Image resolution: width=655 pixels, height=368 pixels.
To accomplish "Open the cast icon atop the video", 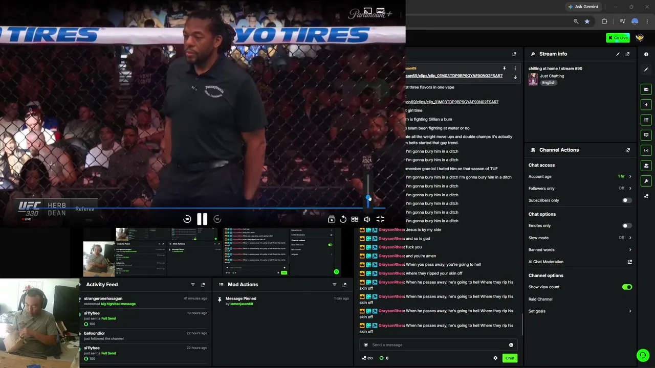I will [x=367, y=11].
